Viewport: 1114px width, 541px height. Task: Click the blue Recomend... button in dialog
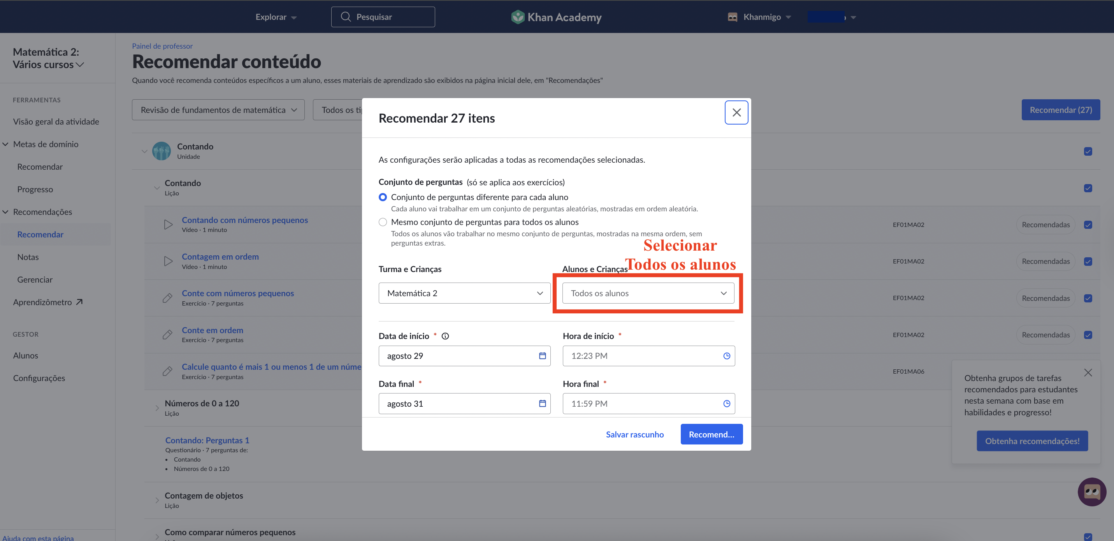pyautogui.click(x=712, y=434)
